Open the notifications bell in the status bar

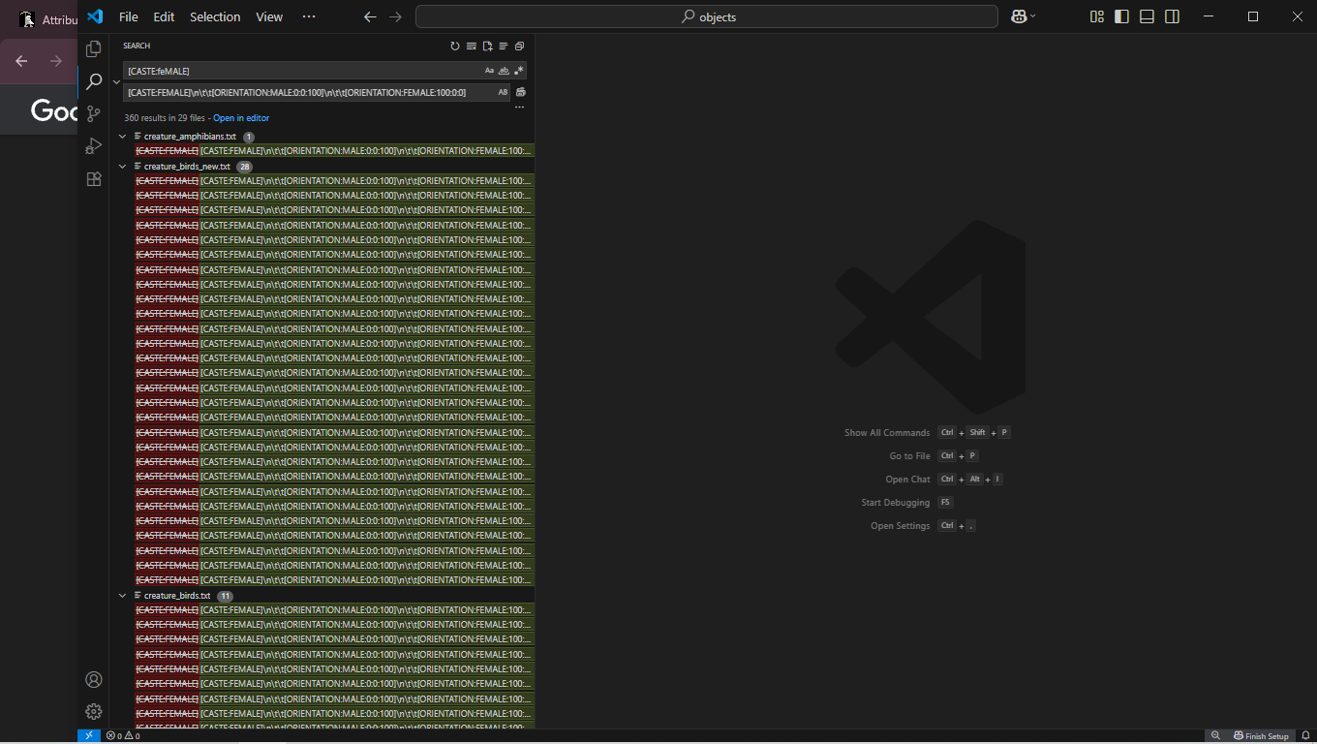[x=1305, y=736]
